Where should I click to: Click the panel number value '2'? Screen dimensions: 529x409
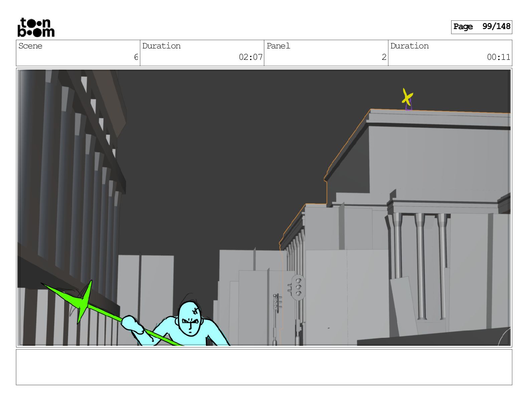click(384, 57)
